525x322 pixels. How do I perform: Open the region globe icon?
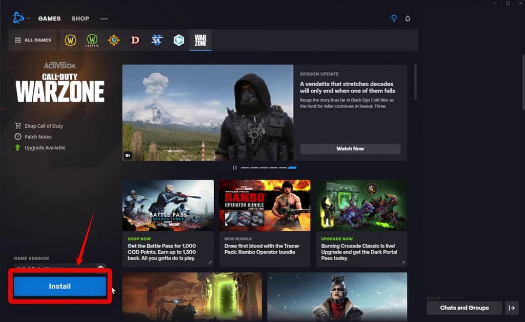(x=100, y=268)
